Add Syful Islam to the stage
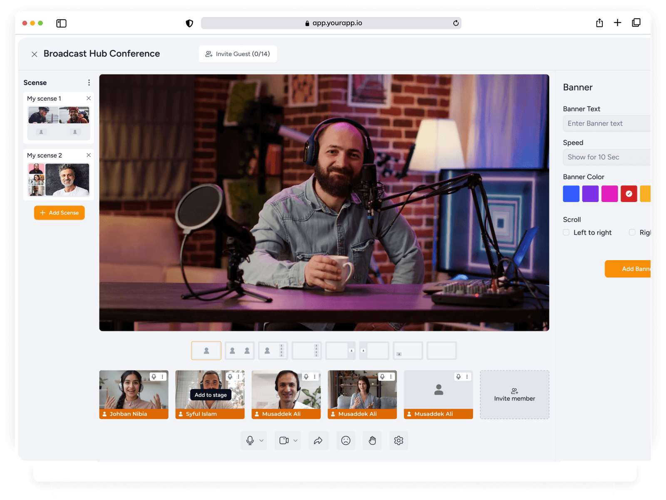 pyautogui.click(x=210, y=395)
